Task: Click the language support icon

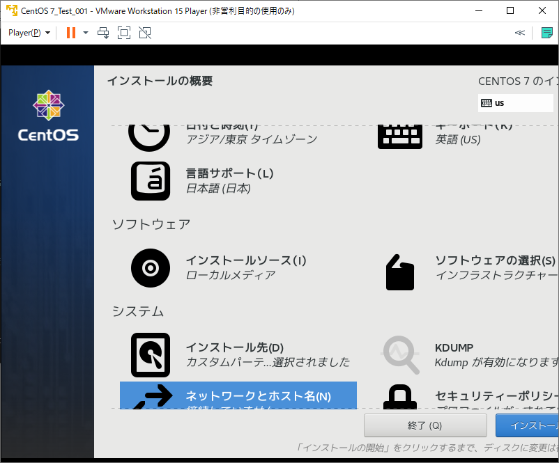Action: tap(151, 181)
